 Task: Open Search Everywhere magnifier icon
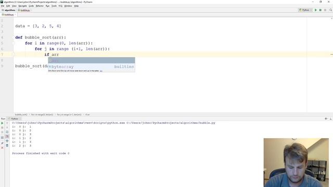(x=331, y=10)
